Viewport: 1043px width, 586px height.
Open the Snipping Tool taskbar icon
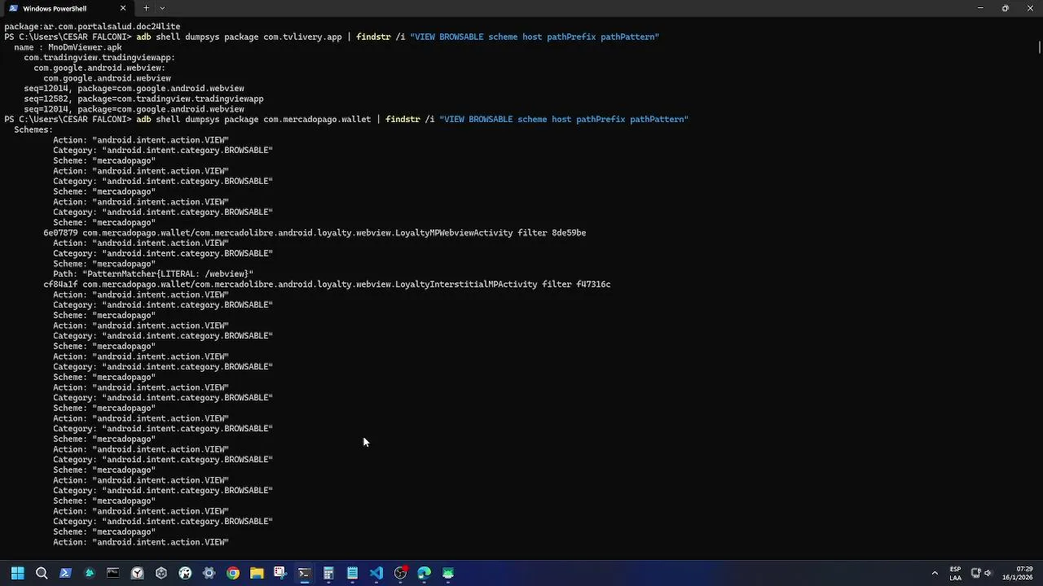(280, 573)
